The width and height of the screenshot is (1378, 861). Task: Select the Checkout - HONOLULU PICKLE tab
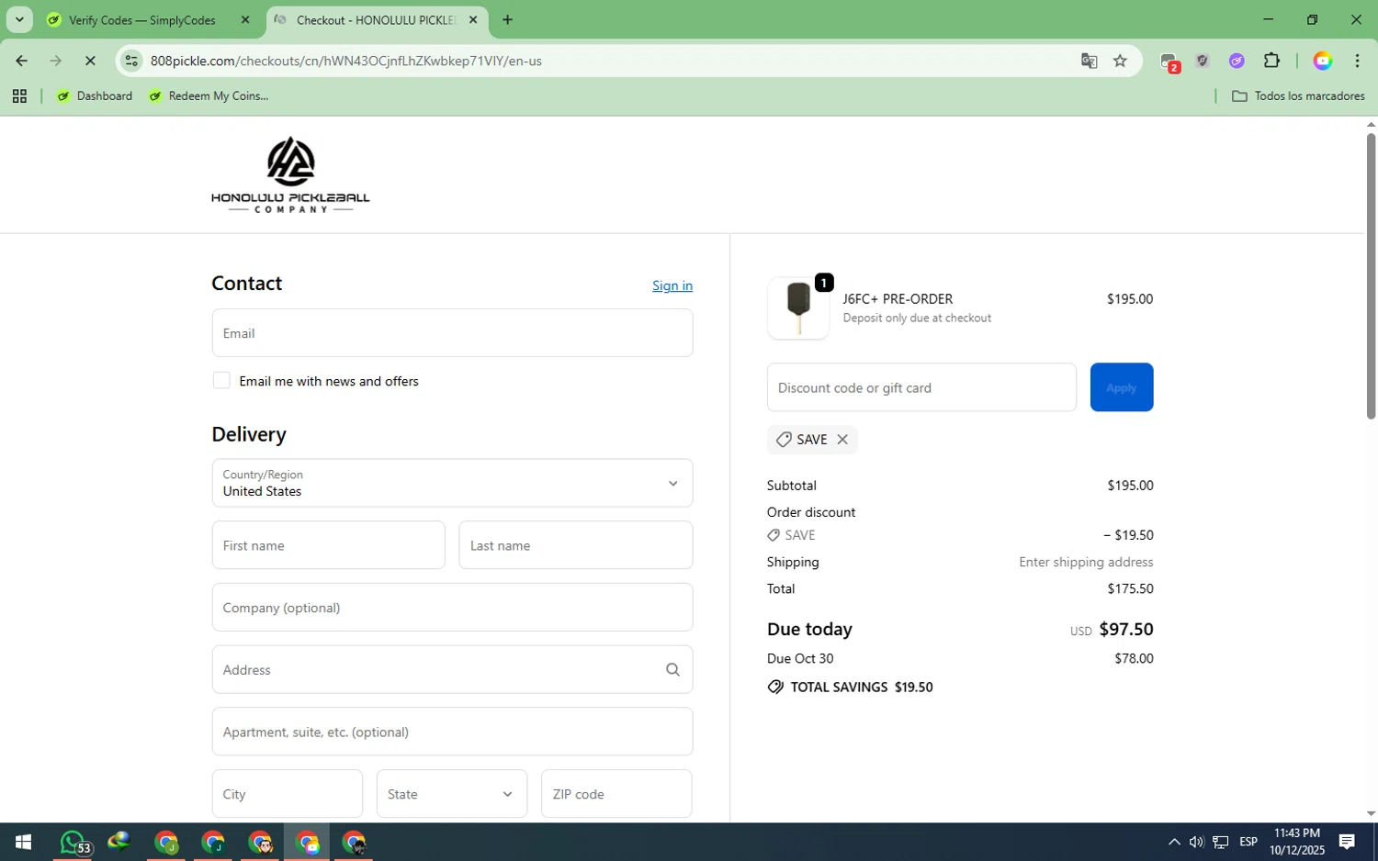pyautogui.click(x=377, y=19)
